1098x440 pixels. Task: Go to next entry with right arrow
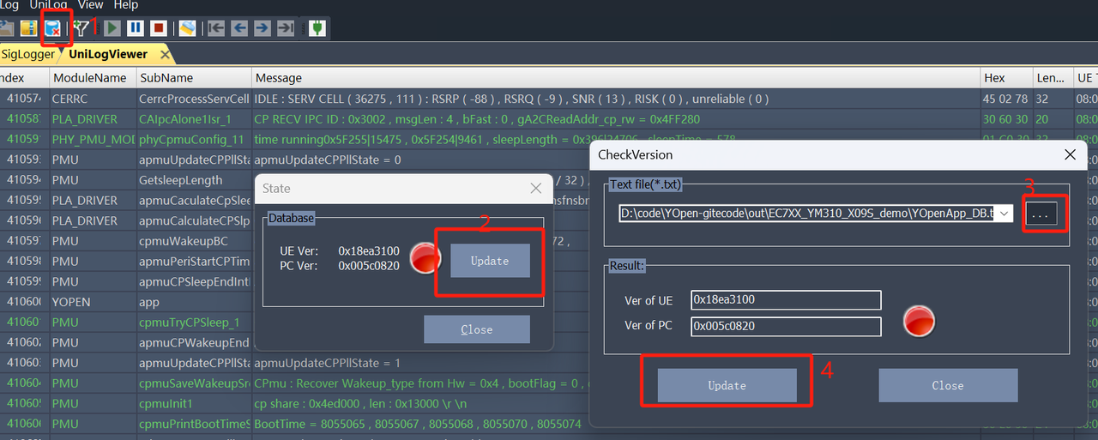(262, 28)
